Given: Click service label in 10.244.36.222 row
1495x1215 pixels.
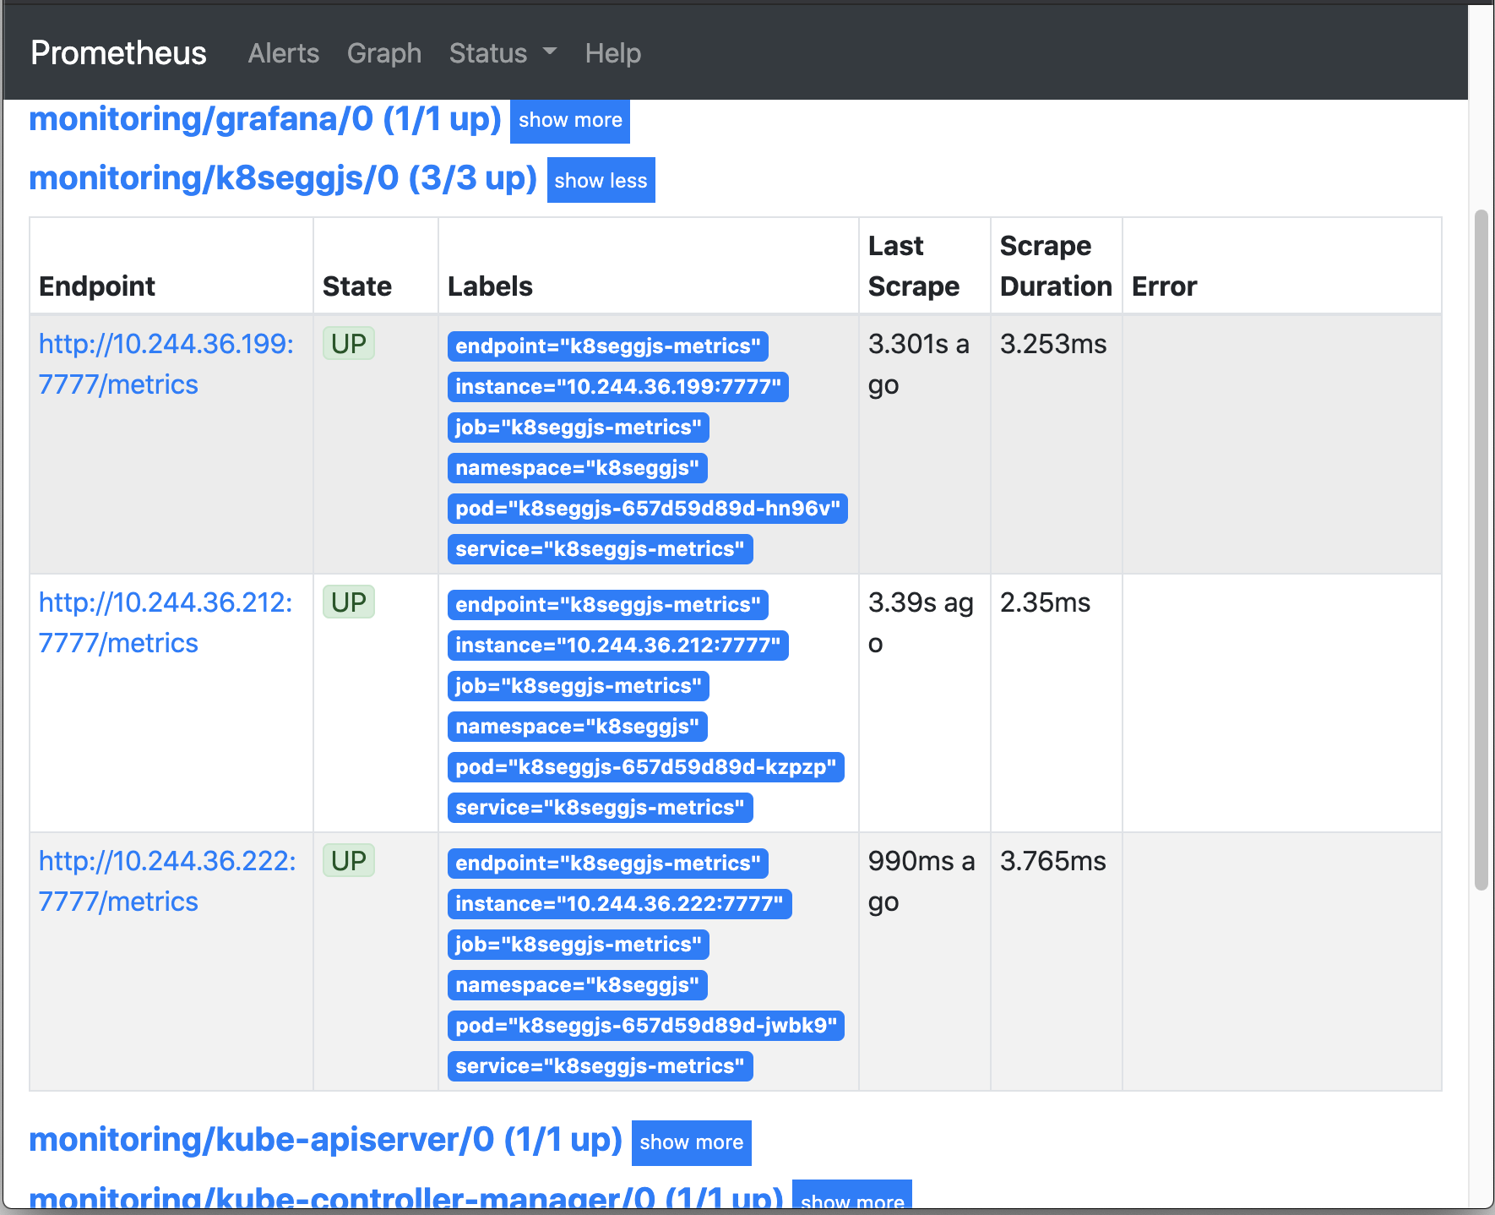Looking at the screenshot, I should click(x=601, y=1066).
